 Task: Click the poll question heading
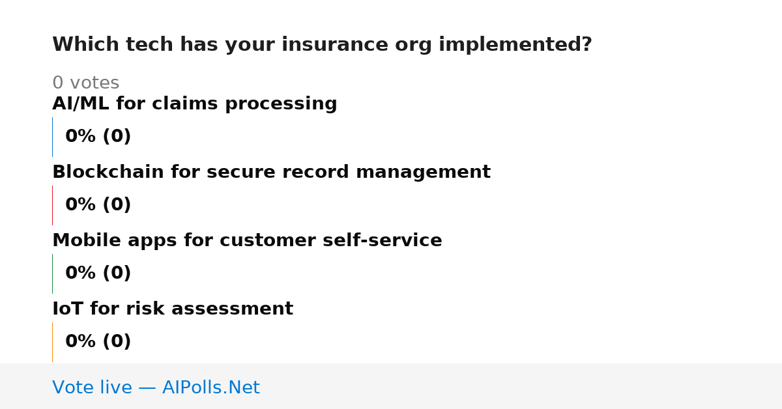pos(322,45)
